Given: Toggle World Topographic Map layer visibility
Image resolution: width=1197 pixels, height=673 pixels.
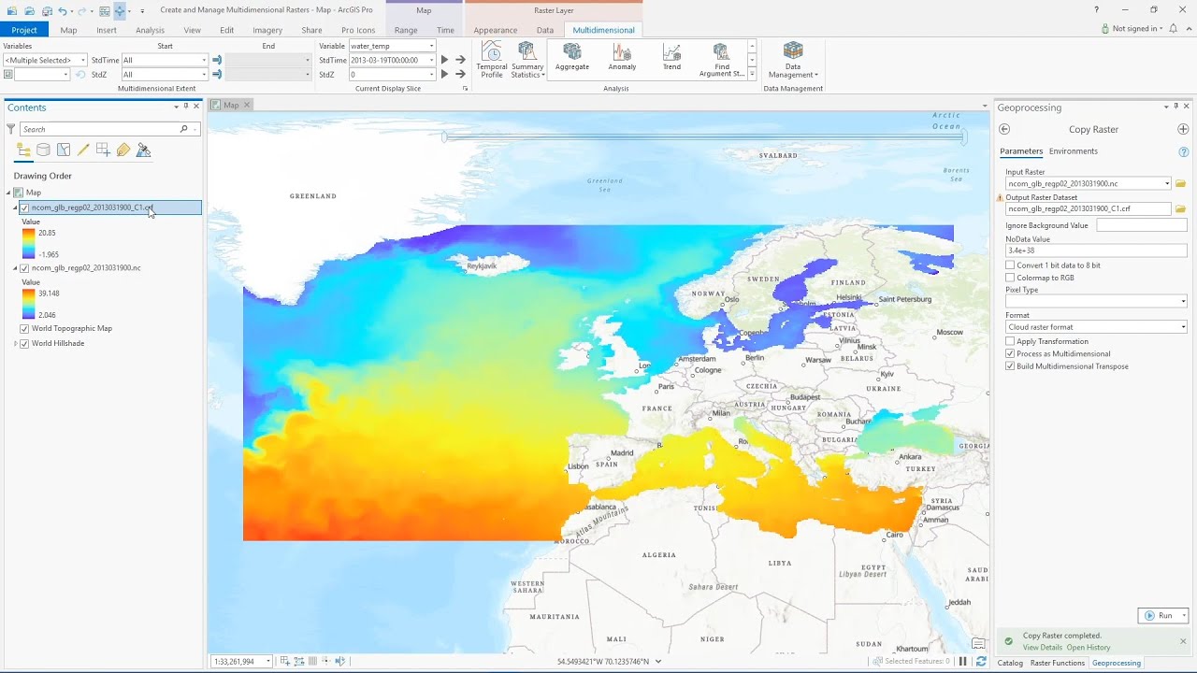Looking at the screenshot, I should pos(24,329).
